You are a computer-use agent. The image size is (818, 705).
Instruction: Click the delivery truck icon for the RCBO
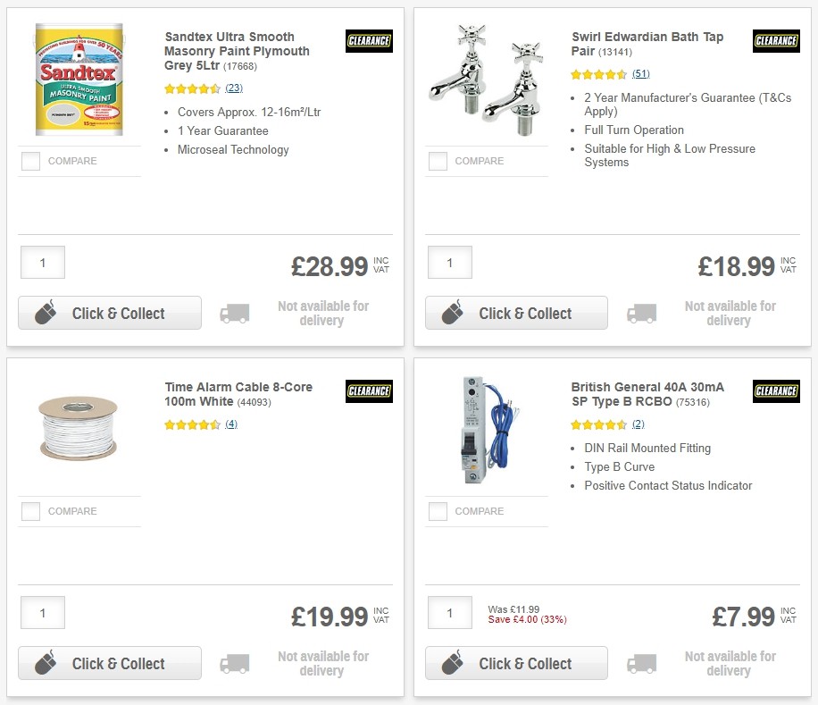pyautogui.click(x=641, y=663)
